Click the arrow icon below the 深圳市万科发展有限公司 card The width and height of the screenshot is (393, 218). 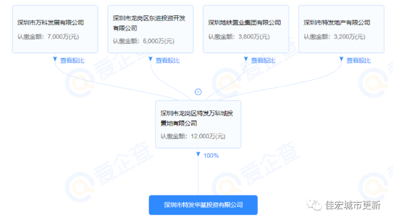point(55,59)
